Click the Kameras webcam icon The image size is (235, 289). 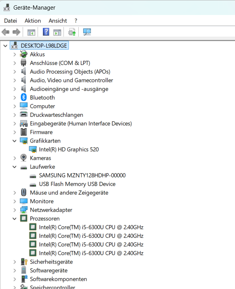(x=23, y=158)
